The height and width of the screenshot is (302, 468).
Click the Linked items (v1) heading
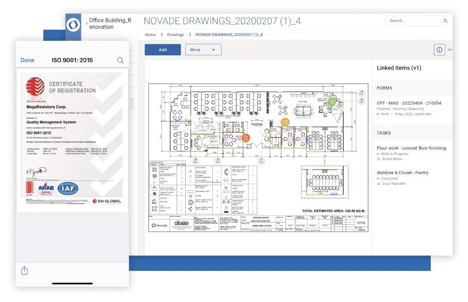click(x=399, y=68)
